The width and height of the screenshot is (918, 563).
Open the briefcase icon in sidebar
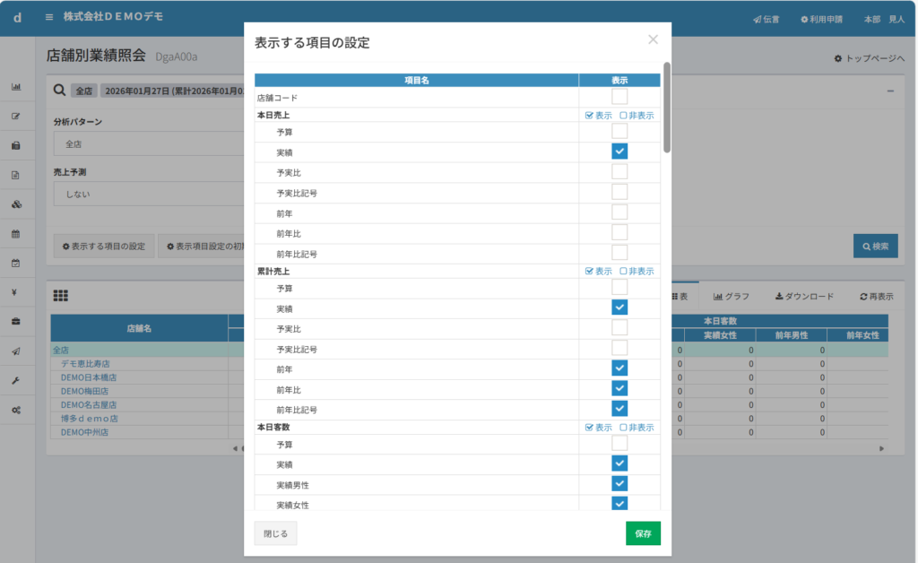pos(16,321)
